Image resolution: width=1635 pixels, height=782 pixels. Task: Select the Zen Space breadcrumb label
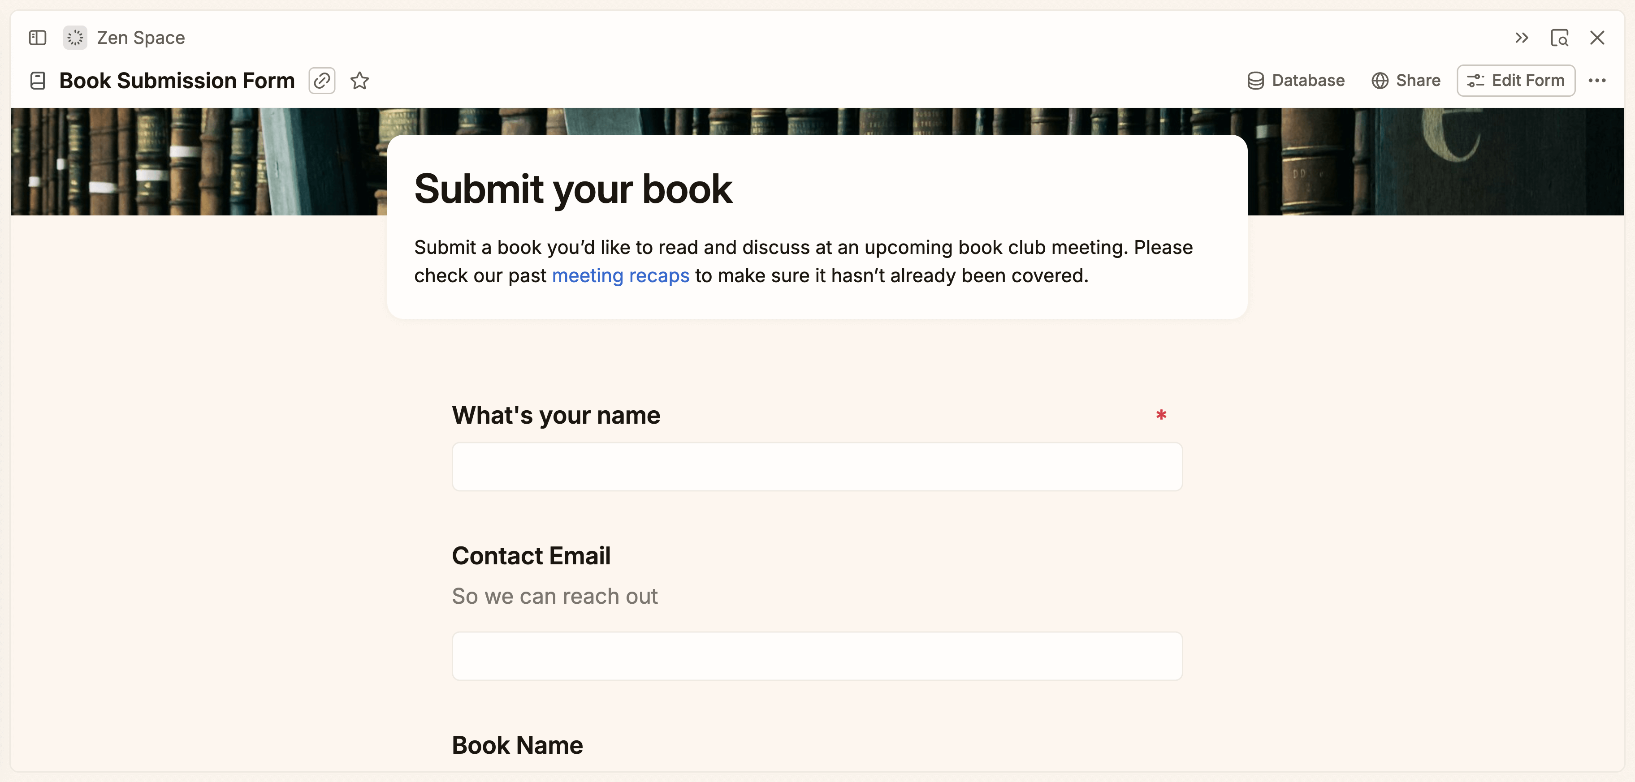point(141,38)
